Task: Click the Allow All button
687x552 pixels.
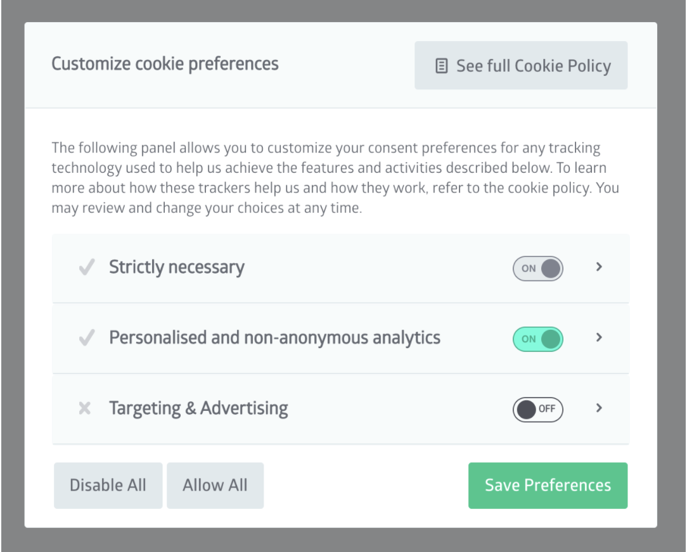Action: tap(215, 486)
